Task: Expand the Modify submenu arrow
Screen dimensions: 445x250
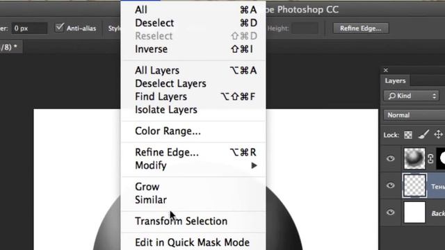Action: click(x=254, y=165)
